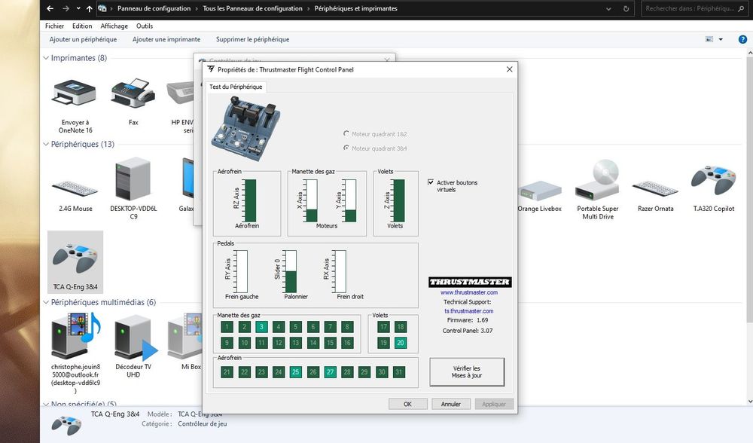Collapse the Périphériques (13) section
This screenshot has height=443, width=753.
[45, 144]
